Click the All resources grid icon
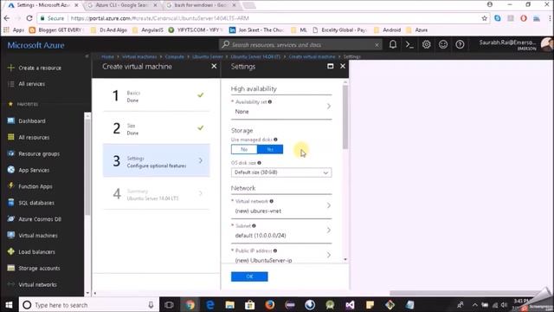 (x=11, y=137)
